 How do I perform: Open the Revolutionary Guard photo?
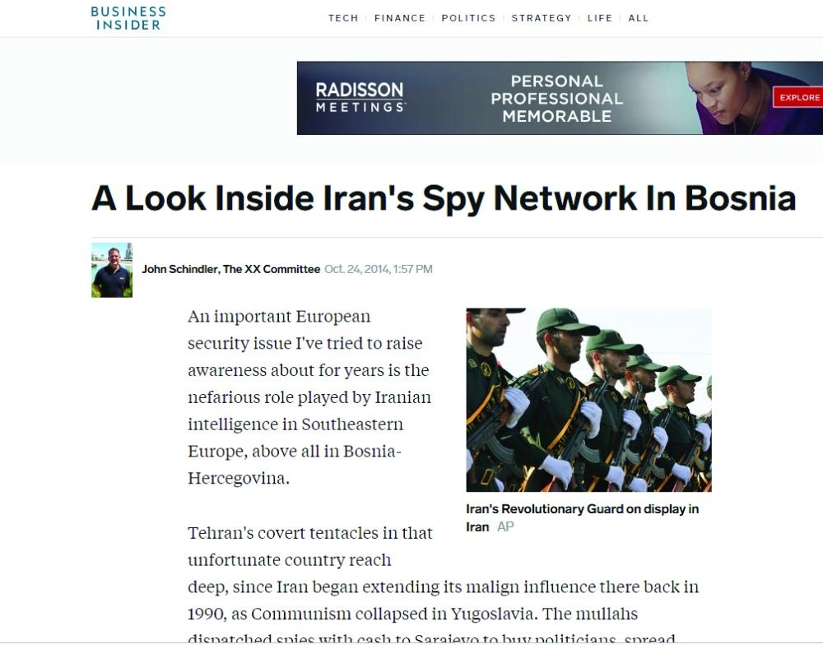[x=589, y=400]
